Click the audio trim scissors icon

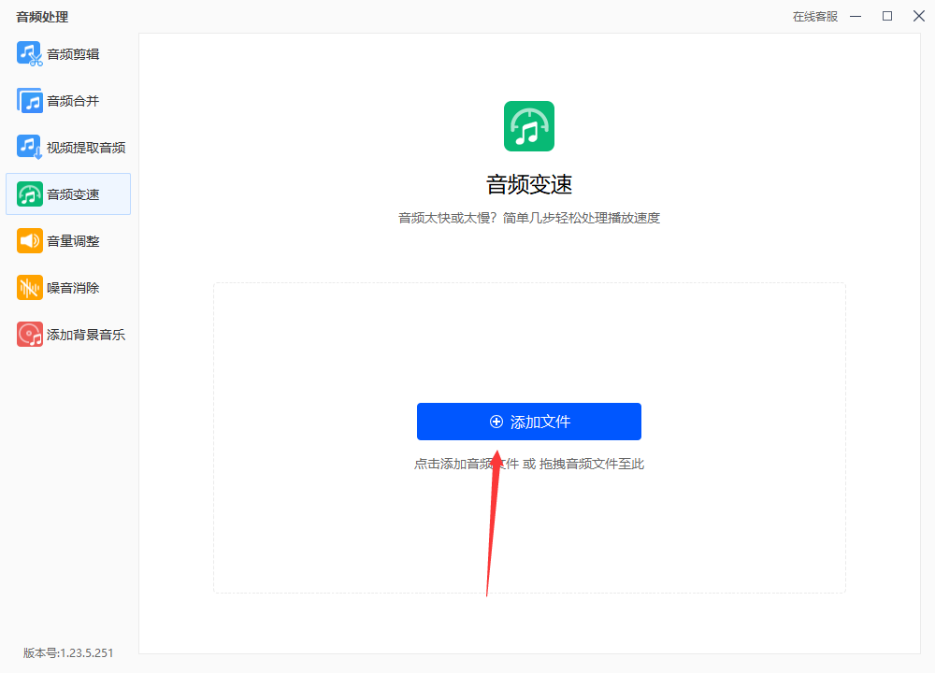30,53
